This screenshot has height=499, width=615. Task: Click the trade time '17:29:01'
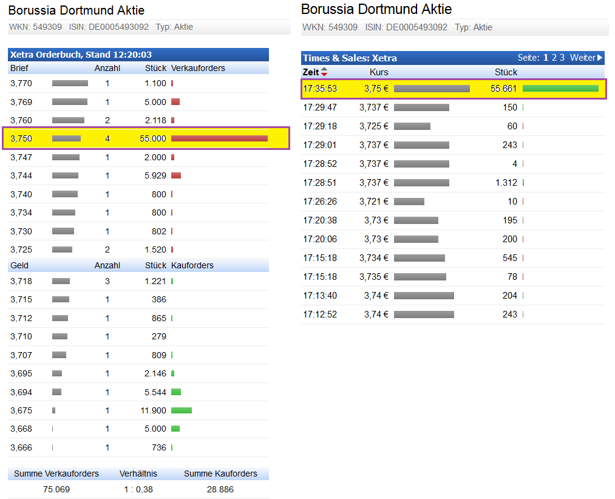click(320, 145)
